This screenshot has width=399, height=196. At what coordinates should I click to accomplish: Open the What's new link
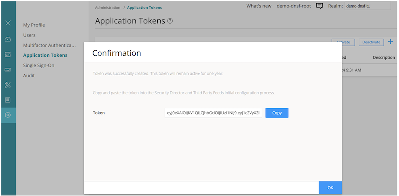pyautogui.click(x=259, y=6)
